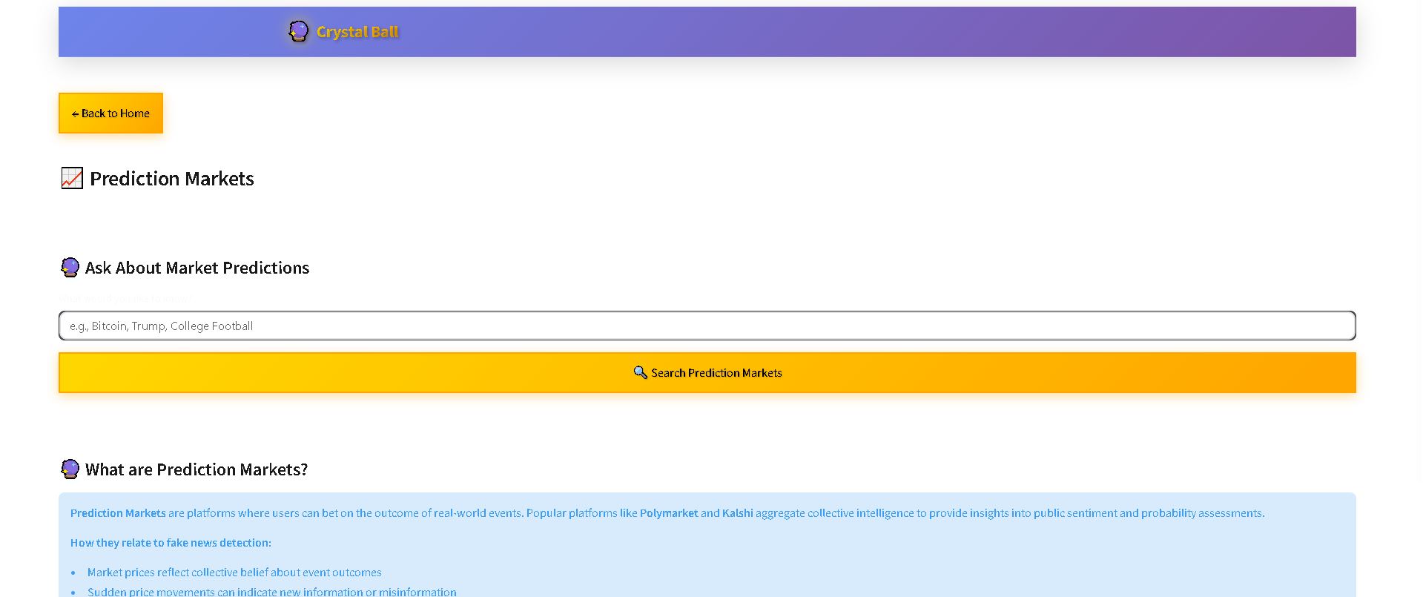
Task: Click the magnifier icon on the search button
Action: pyautogui.click(x=640, y=372)
